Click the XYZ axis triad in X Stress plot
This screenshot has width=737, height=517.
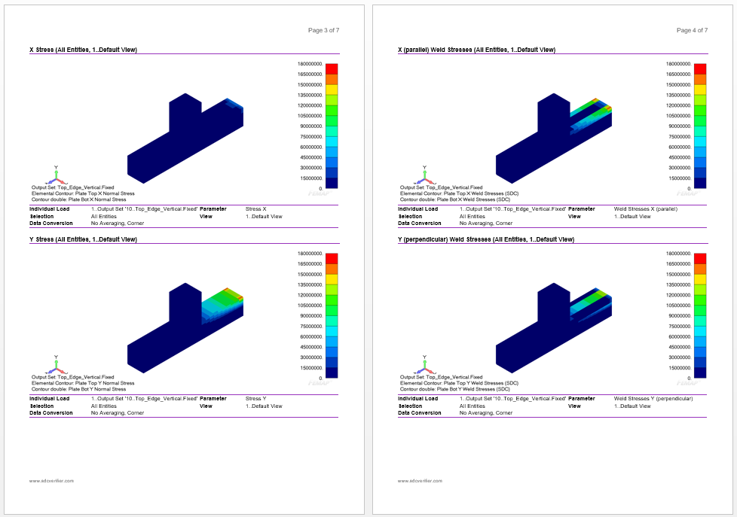point(57,175)
